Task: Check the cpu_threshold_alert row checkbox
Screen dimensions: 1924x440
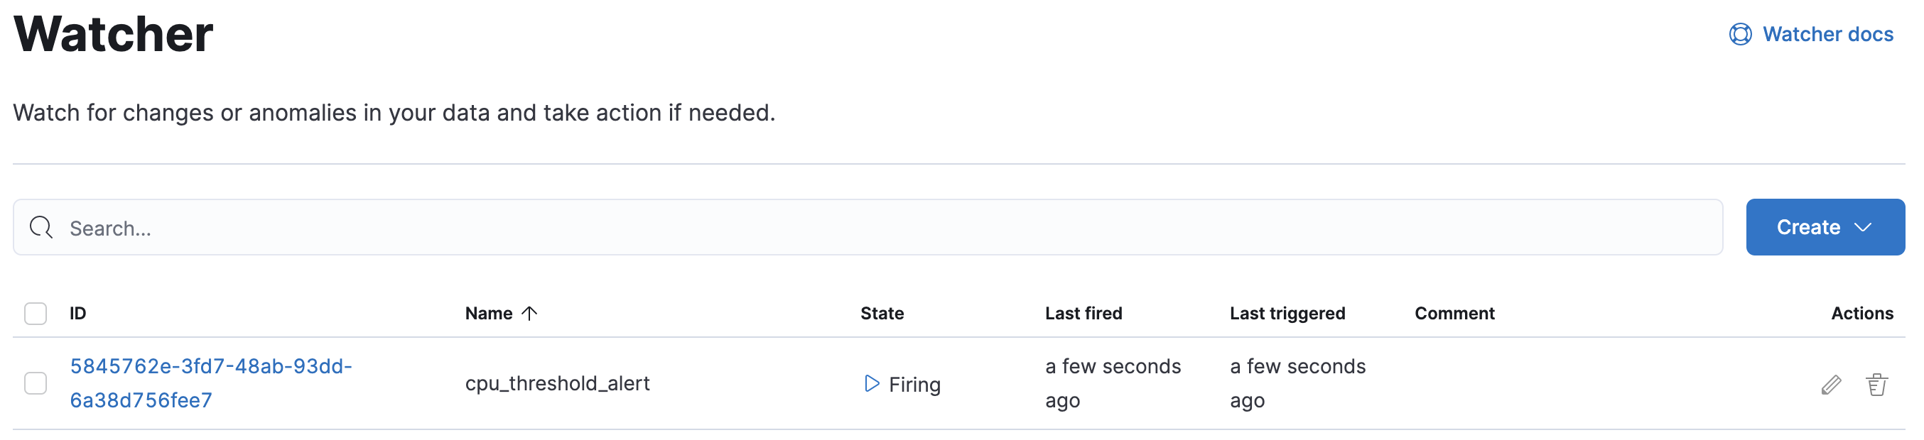Action: pyautogui.click(x=35, y=383)
